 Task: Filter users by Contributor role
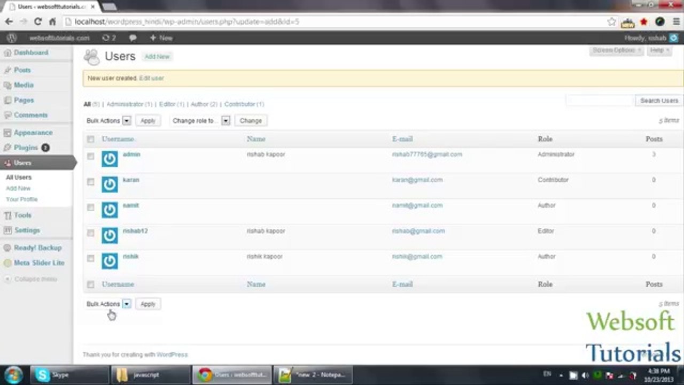click(x=244, y=104)
